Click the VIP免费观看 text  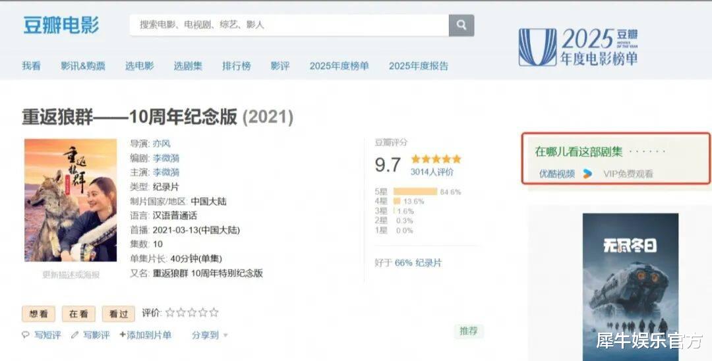(628, 174)
